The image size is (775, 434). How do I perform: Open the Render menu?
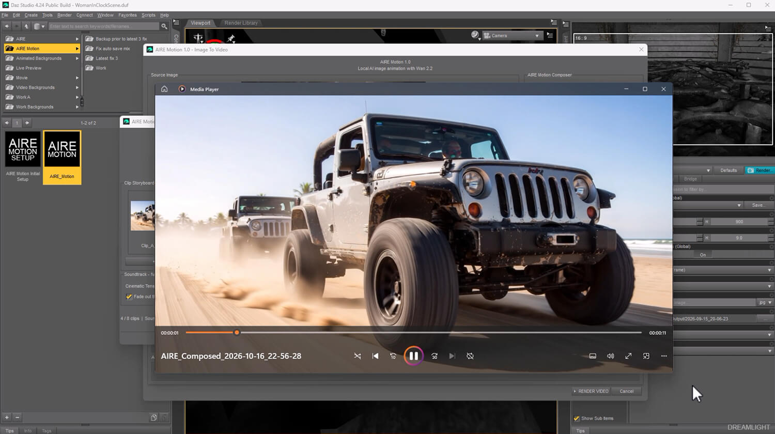[65, 15]
